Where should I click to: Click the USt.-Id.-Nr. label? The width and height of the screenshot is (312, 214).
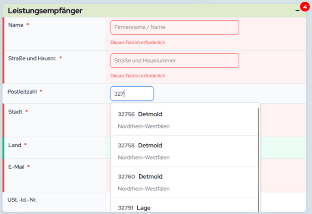22,199
